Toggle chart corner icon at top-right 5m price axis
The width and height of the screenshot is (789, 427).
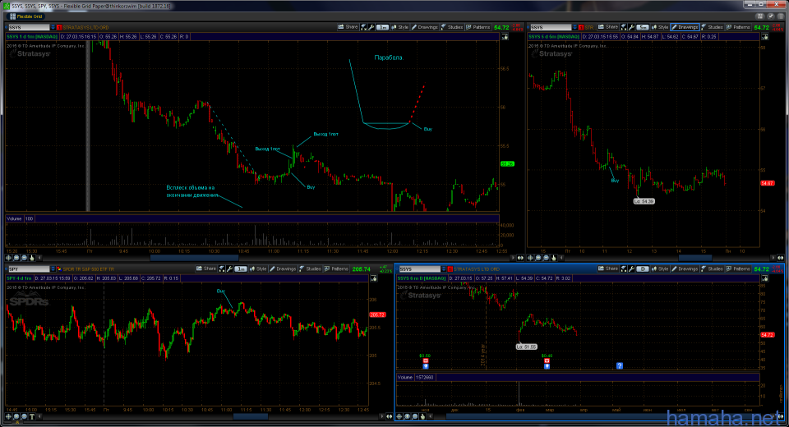pos(765,37)
